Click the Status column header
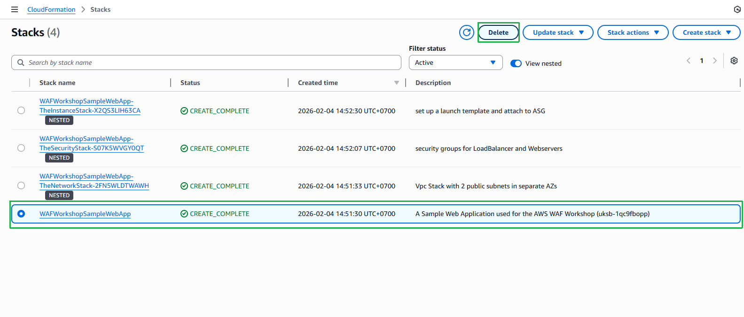The image size is (744, 317). click(x=190, y=83)
